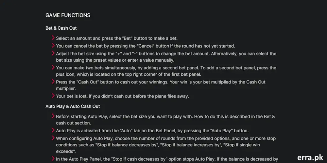327x163 pixels.
Task: Click the red chevron next to "When configuring Auto Play"
Action: click(53, 138)
